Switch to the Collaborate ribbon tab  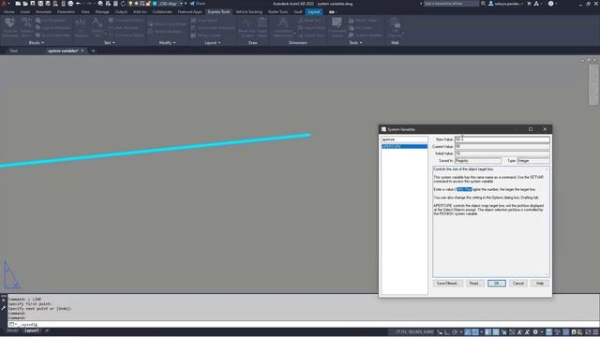[x=162, y=12]
